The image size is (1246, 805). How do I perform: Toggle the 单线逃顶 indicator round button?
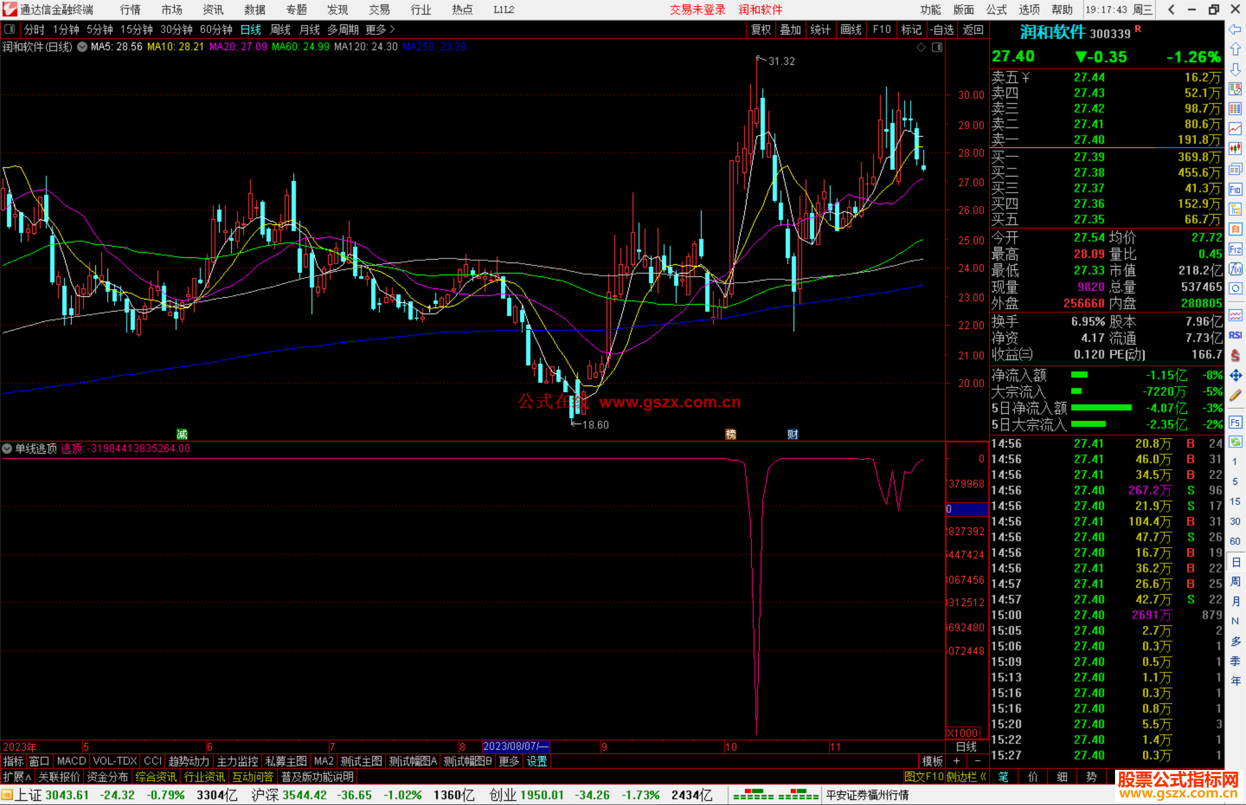point(7,448)
